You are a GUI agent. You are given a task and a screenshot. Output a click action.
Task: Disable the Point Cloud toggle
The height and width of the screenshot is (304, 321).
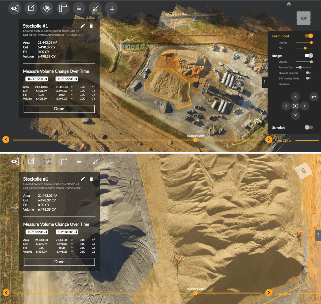pyautogui.click(x=309, y=35)
